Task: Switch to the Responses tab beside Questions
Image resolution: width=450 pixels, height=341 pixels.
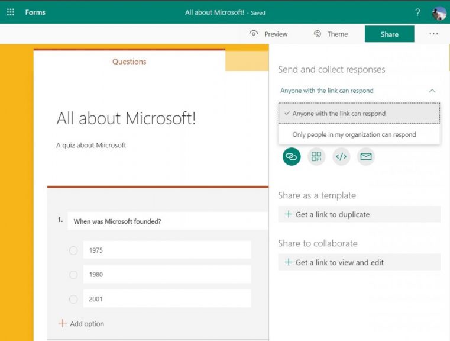Action: pos(247,61)
